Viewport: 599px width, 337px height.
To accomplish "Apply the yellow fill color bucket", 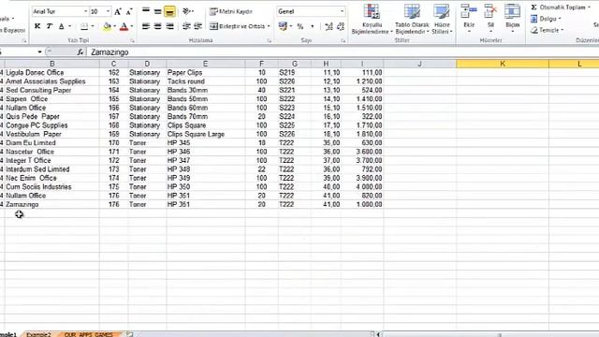I will [x=108, y=26].
